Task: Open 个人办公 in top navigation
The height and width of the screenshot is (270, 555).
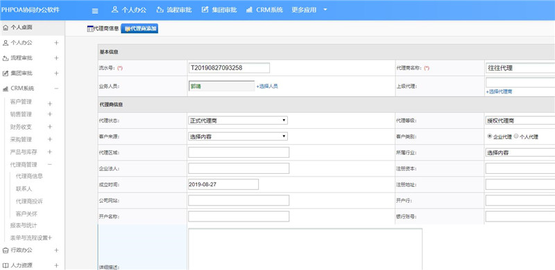Action: click(134, 10)
